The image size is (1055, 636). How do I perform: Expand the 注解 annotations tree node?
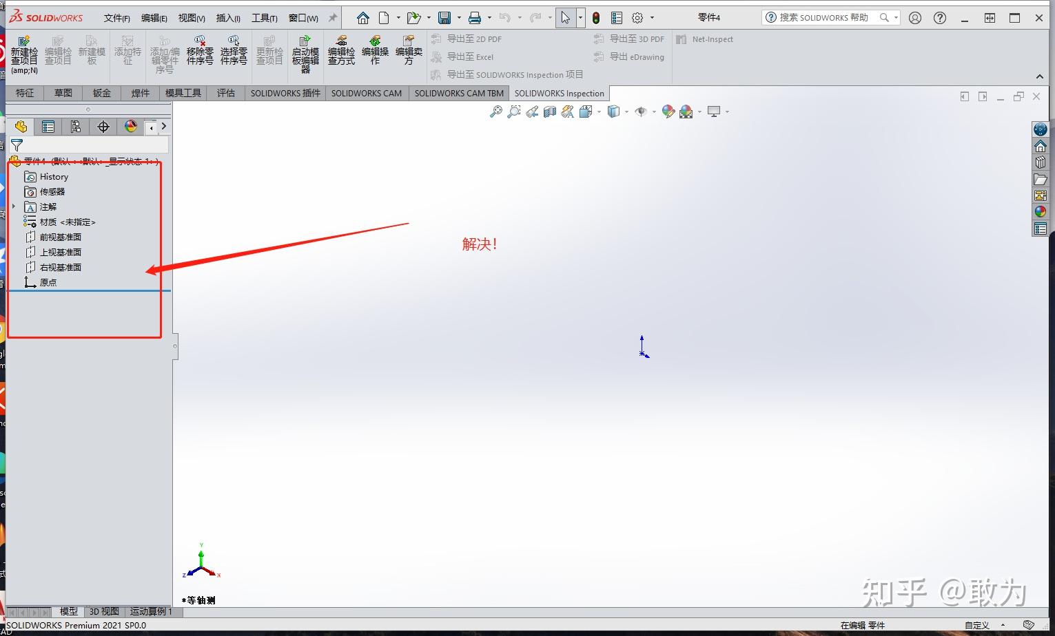(14, 206)
